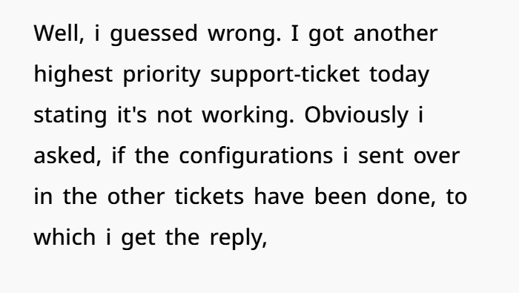Click on the word "today"

pos(399,75)
